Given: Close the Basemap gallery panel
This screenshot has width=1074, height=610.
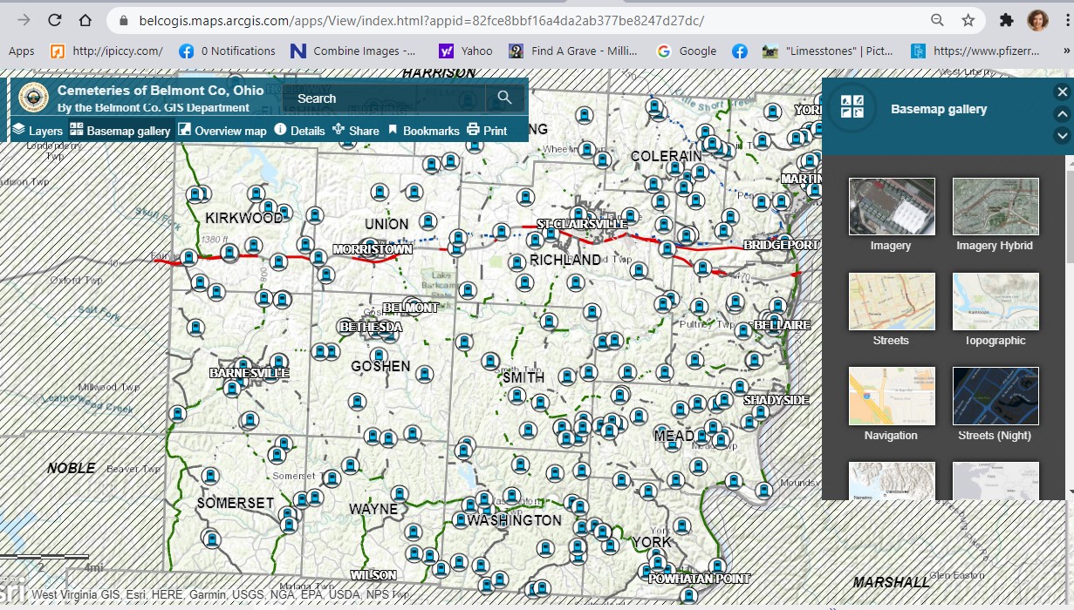Looking at the screenshot, I should tap(1062, 91).
